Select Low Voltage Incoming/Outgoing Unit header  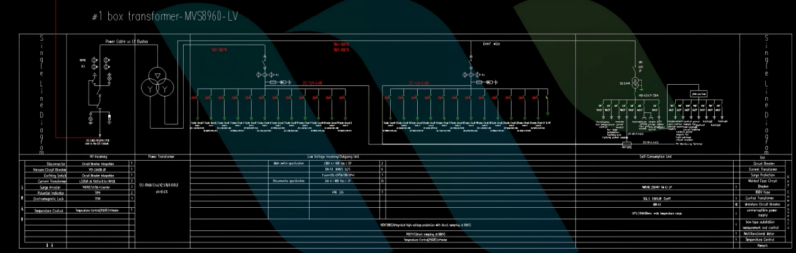tap(343, 156)
